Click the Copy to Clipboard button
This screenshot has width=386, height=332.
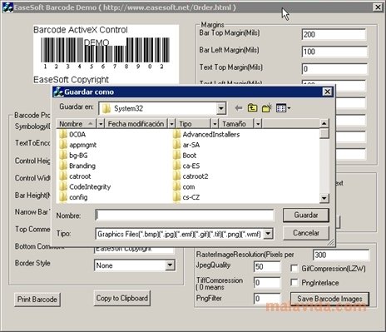(122, 298)
